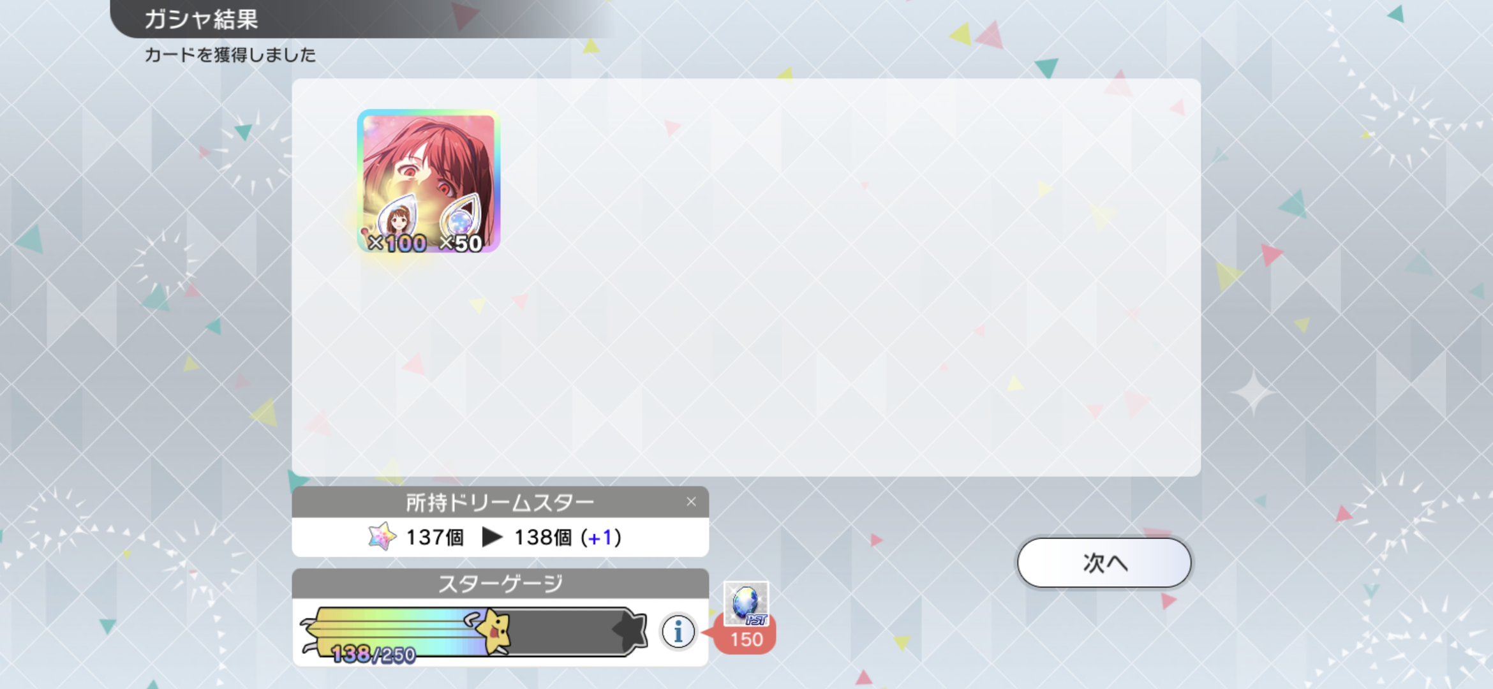Click the スターゲージ header bar
The image size is (1493, 689).
[x=500, y=583]
